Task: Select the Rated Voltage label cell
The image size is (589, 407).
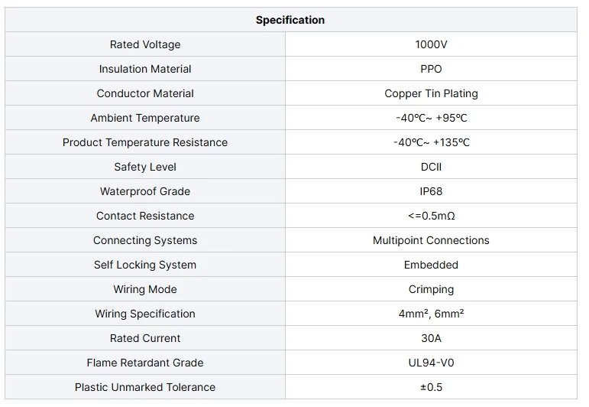Action: pos(145,44)
